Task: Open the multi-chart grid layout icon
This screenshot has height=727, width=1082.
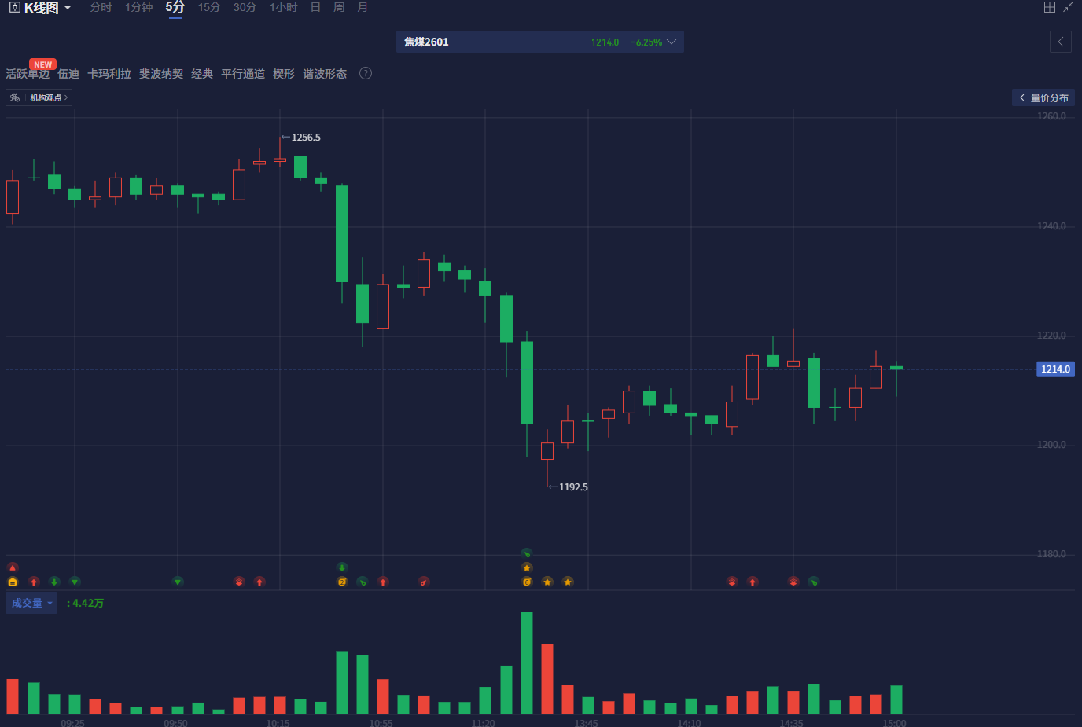Action: 1049,7
